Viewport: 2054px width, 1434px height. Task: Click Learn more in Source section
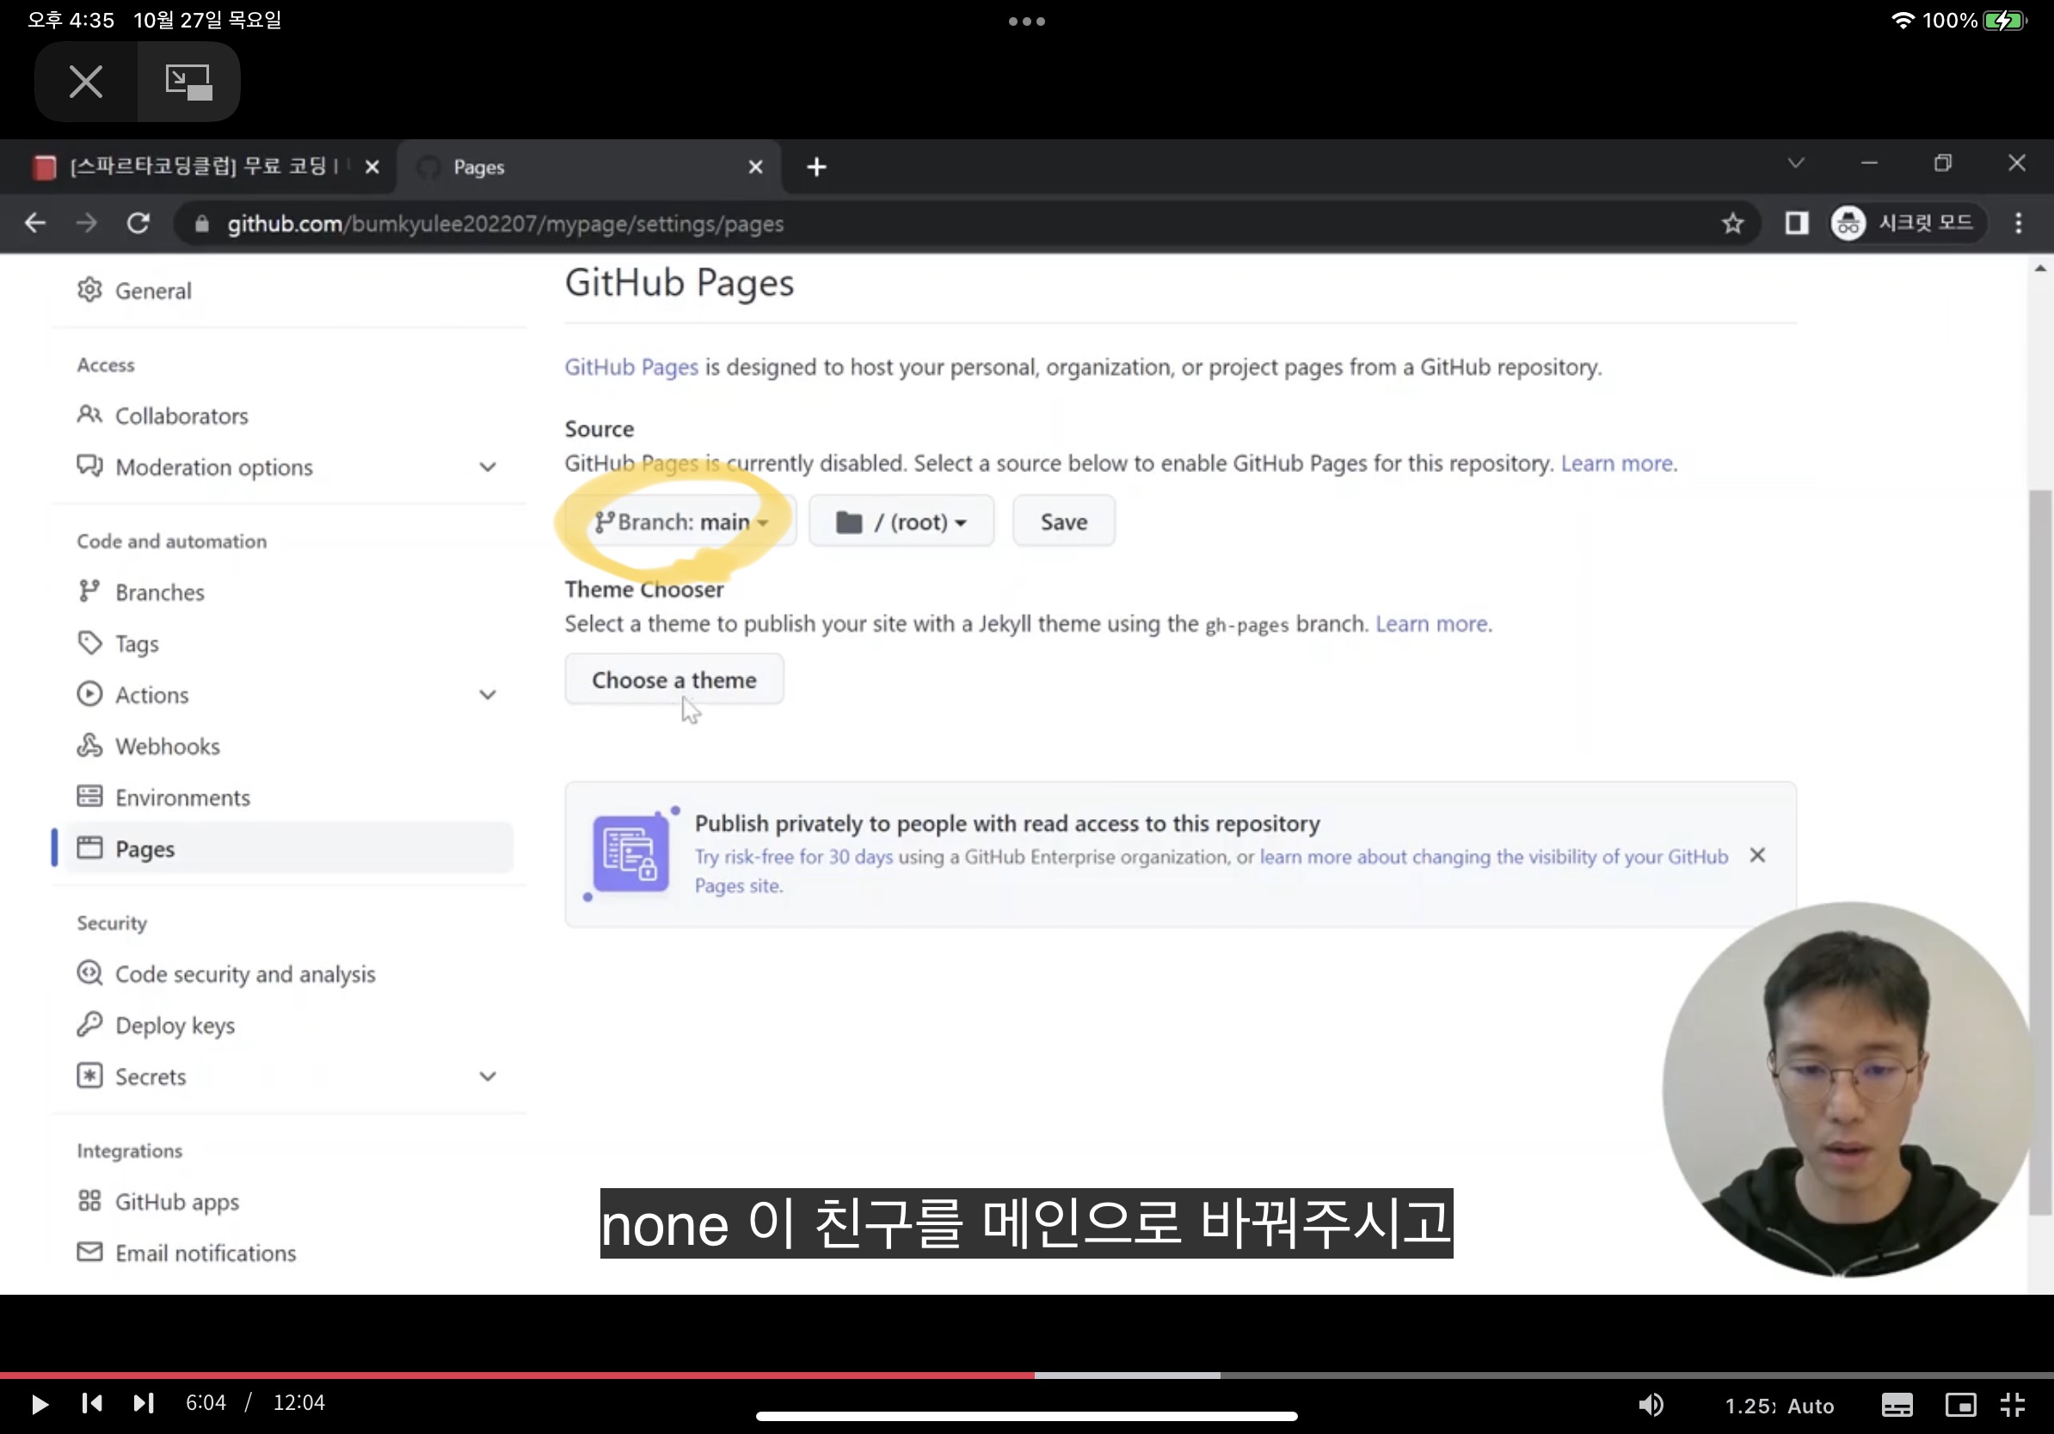point(1617,464)
